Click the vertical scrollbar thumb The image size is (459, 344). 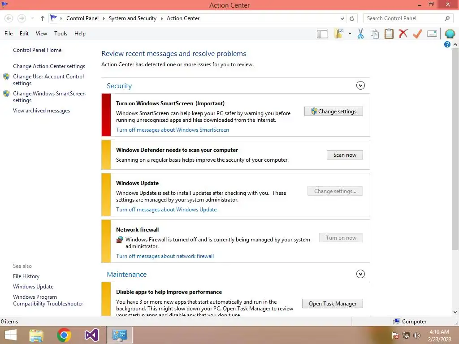(455, 149)
